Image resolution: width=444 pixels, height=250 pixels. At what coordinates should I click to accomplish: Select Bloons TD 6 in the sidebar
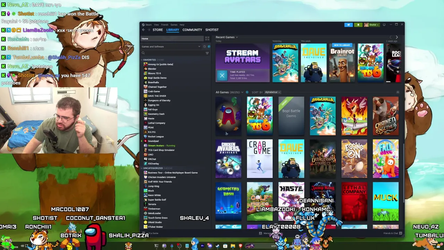tap(154, 73)
